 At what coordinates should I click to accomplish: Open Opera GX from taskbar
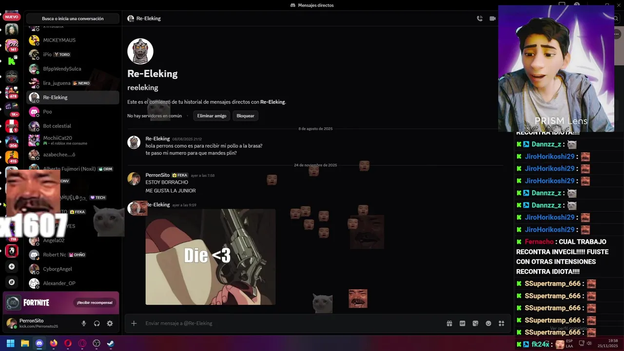[x=82, y=343]
